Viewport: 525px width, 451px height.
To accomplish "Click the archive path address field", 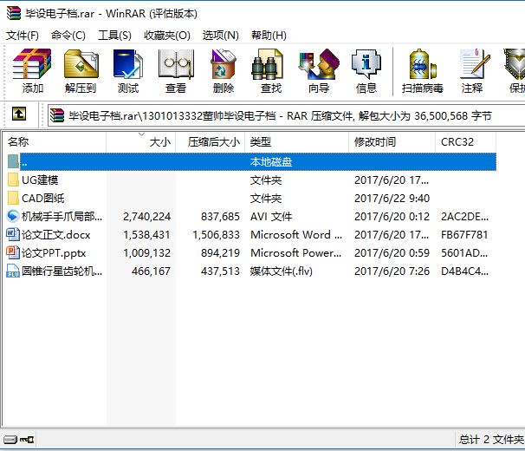I will pos(286,115).
